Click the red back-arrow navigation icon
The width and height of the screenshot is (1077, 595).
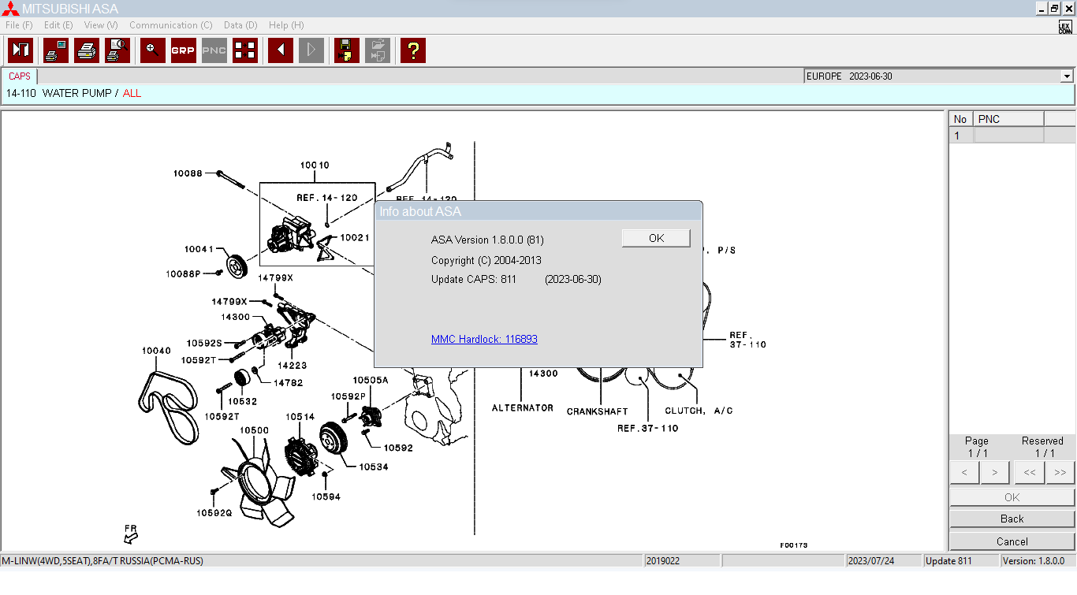(280, 50)
